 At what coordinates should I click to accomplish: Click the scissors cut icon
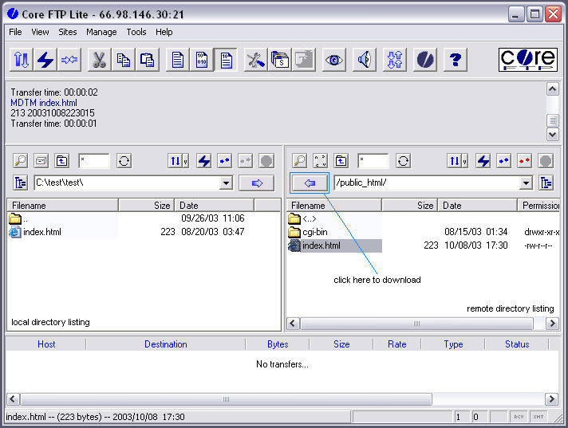coord(99,60)
